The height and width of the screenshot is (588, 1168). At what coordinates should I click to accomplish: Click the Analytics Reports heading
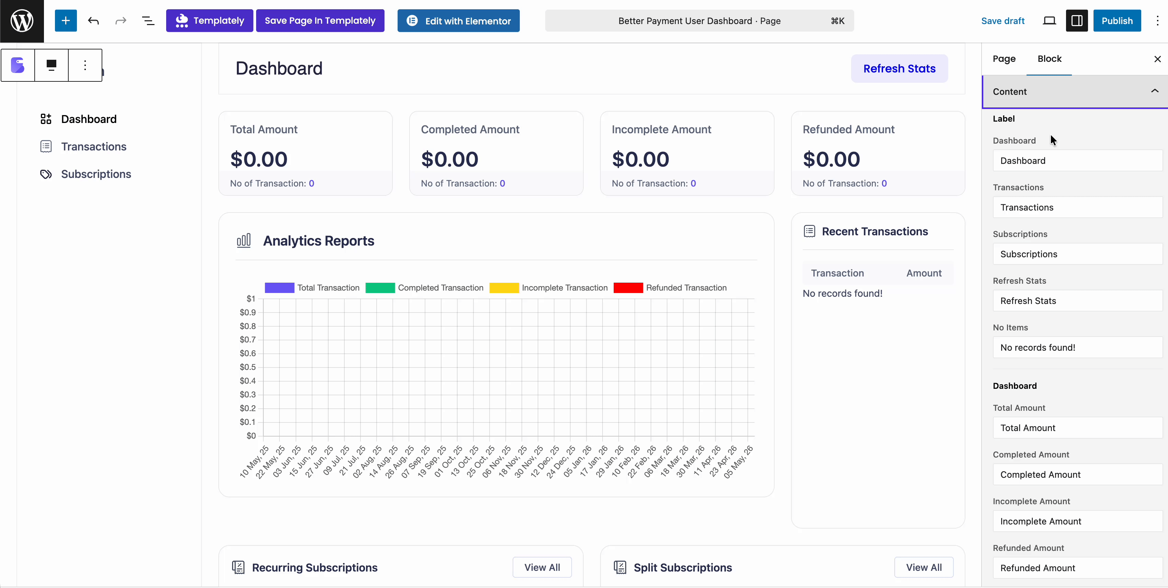point(319,241)
